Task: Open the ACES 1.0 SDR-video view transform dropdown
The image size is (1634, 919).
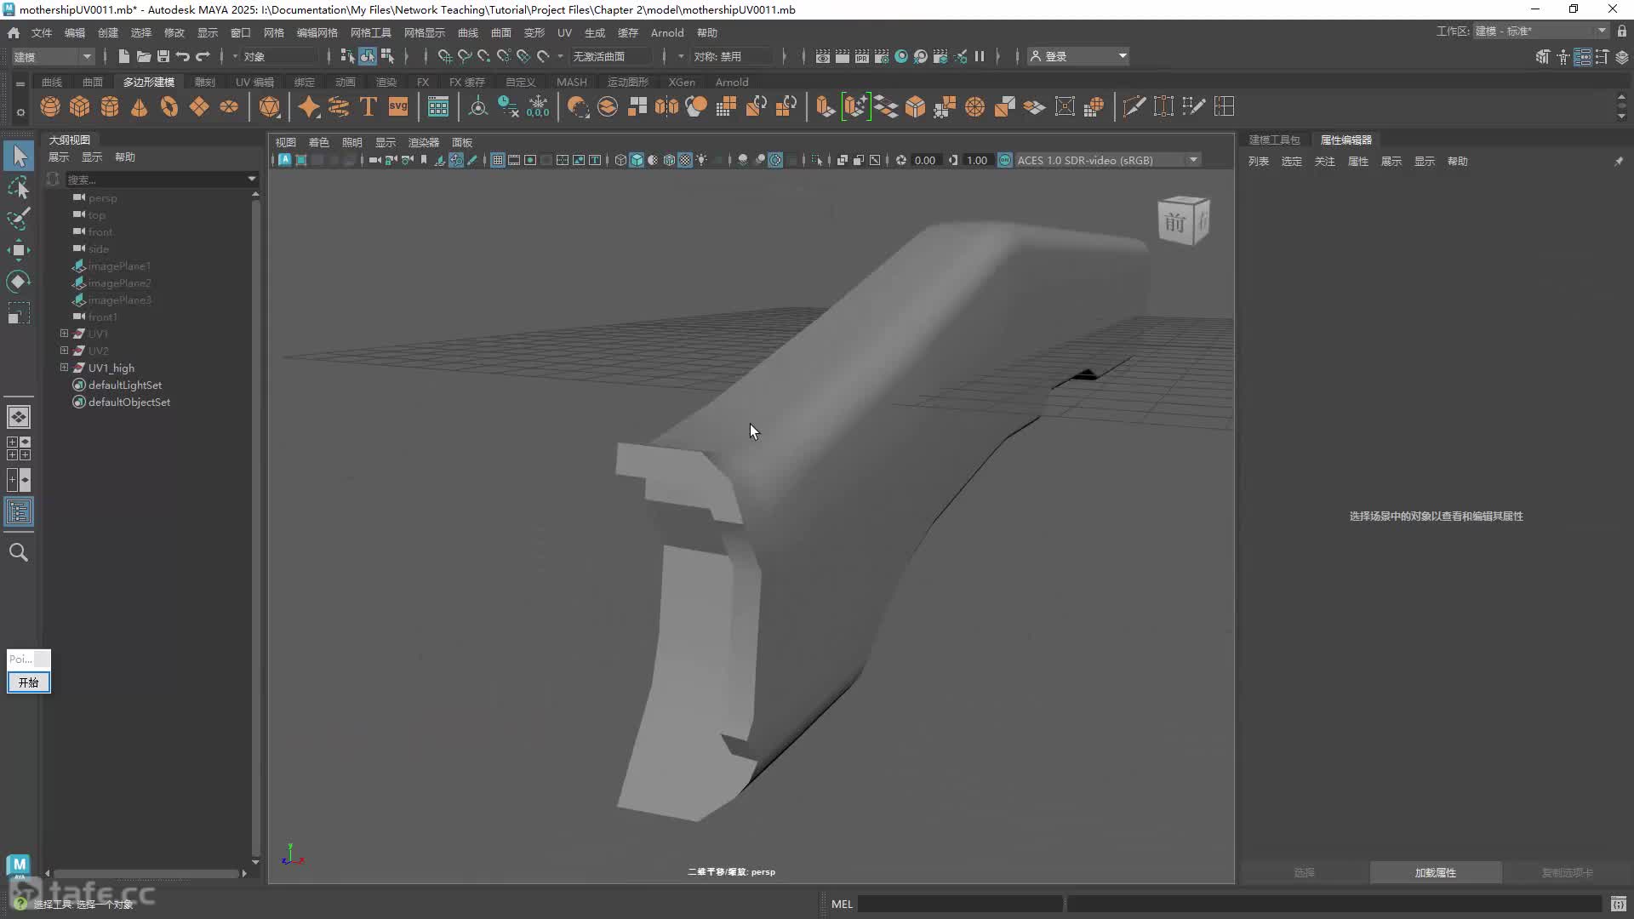Action: tap(1106, 160)
